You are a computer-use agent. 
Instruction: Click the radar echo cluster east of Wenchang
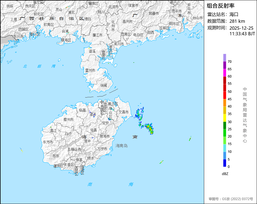[144, 121]
